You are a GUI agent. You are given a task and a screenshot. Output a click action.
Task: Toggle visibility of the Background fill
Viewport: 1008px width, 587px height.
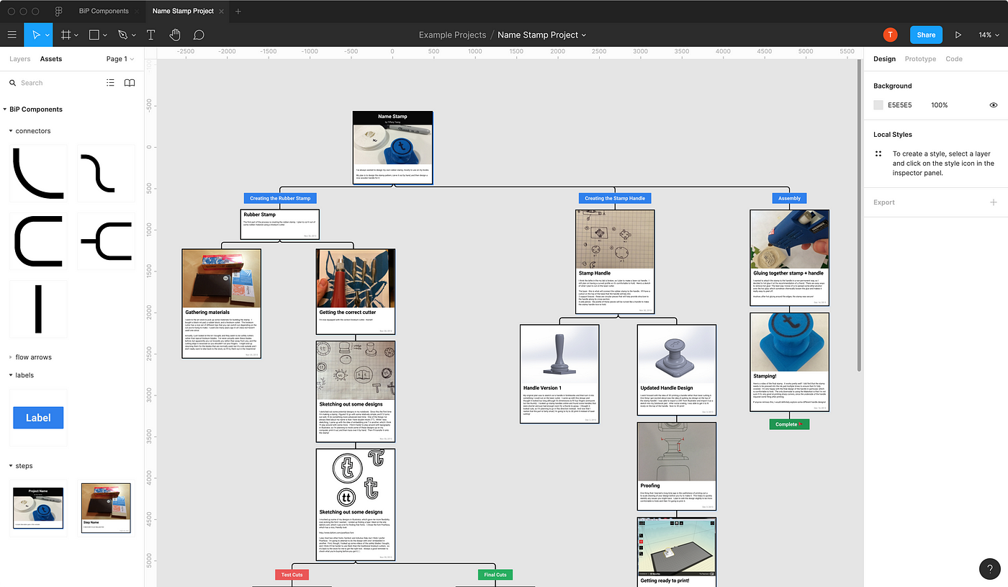tap(993, 104)
